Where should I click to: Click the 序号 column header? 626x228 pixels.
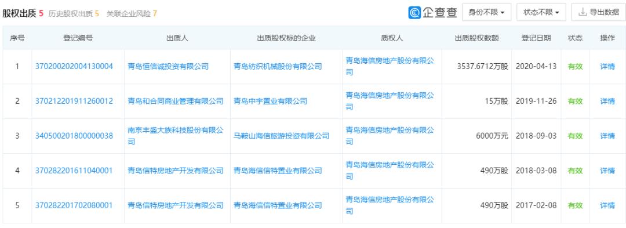click(x=17, y=38)
